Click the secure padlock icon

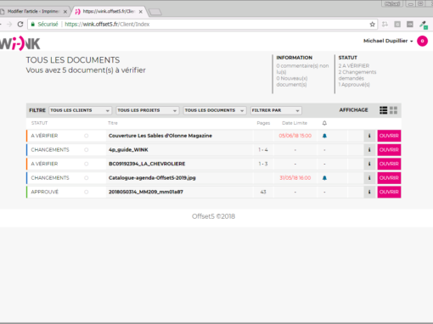click(x=33, y=25)
